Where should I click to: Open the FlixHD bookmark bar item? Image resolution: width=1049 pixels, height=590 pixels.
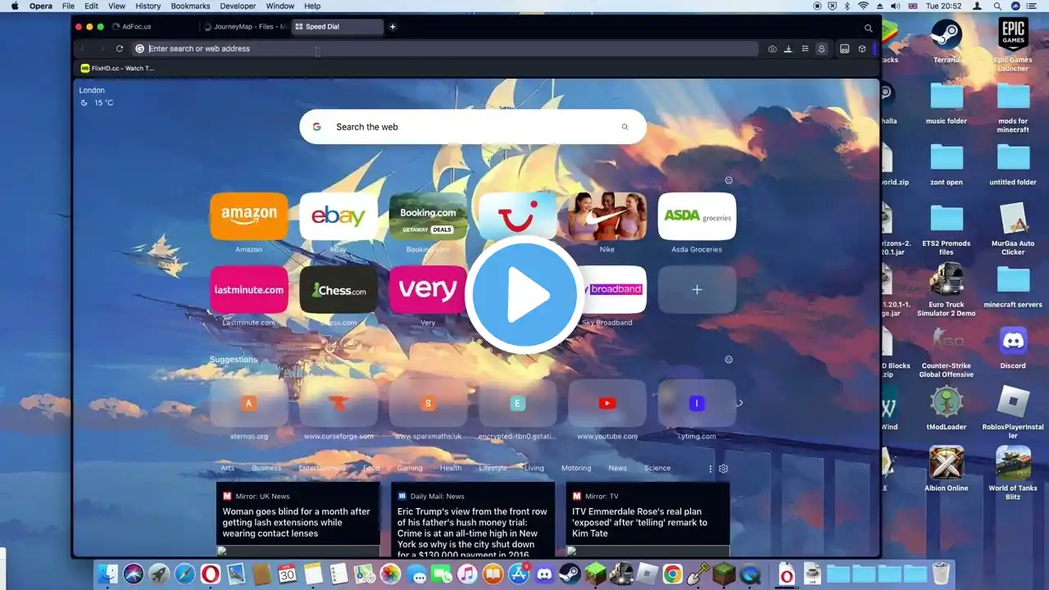point(117,69)
